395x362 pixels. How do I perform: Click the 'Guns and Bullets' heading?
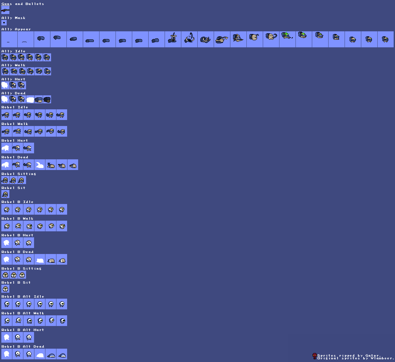[x=23, y=4]
